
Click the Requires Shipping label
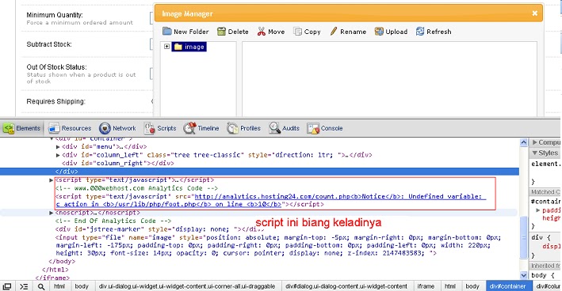55,101
